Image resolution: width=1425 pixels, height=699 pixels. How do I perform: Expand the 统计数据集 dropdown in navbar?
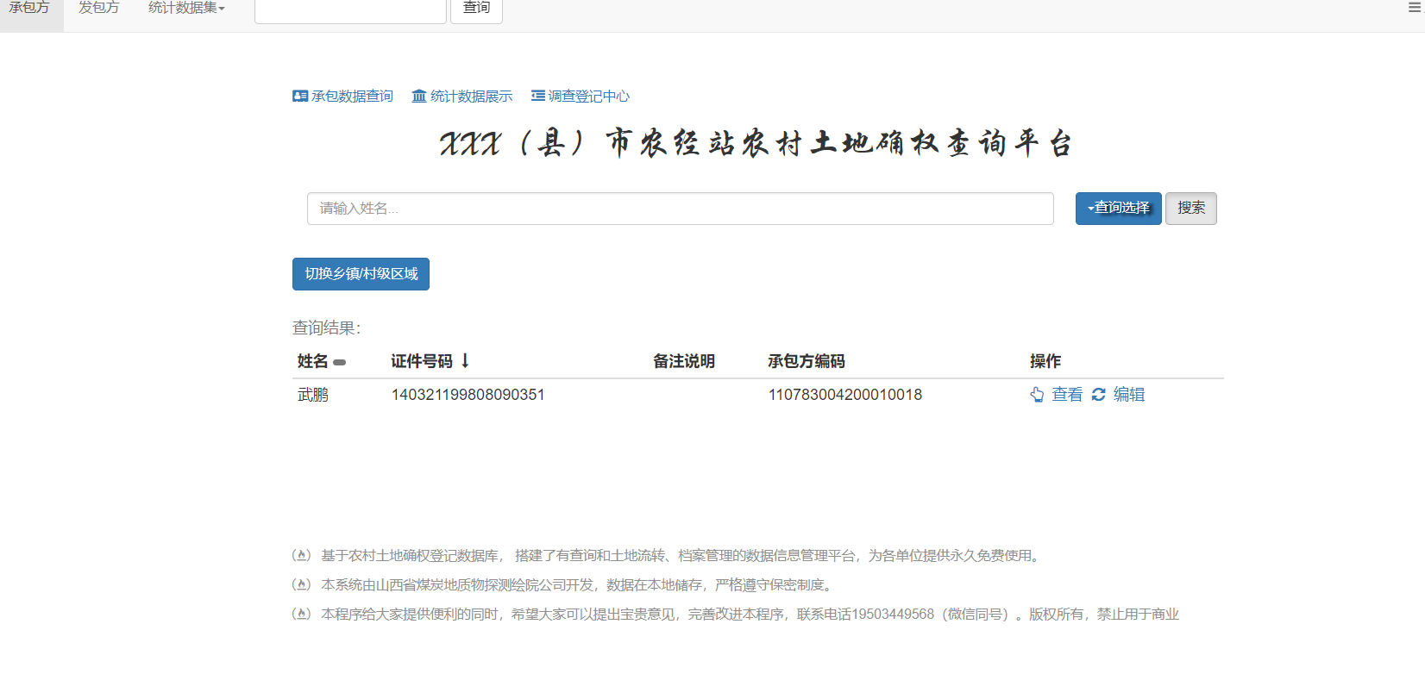[186, 9]
